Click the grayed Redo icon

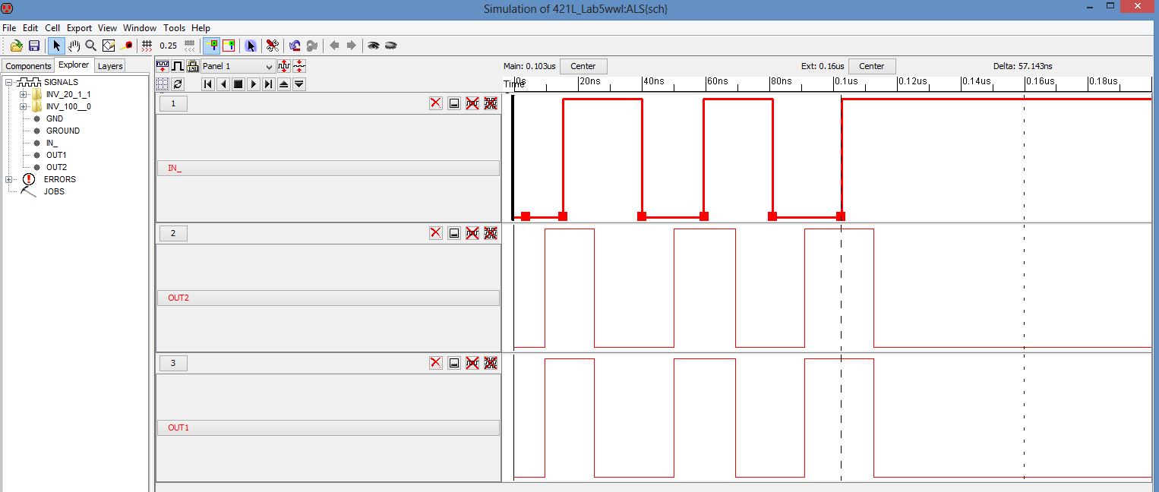pos(311,46)
